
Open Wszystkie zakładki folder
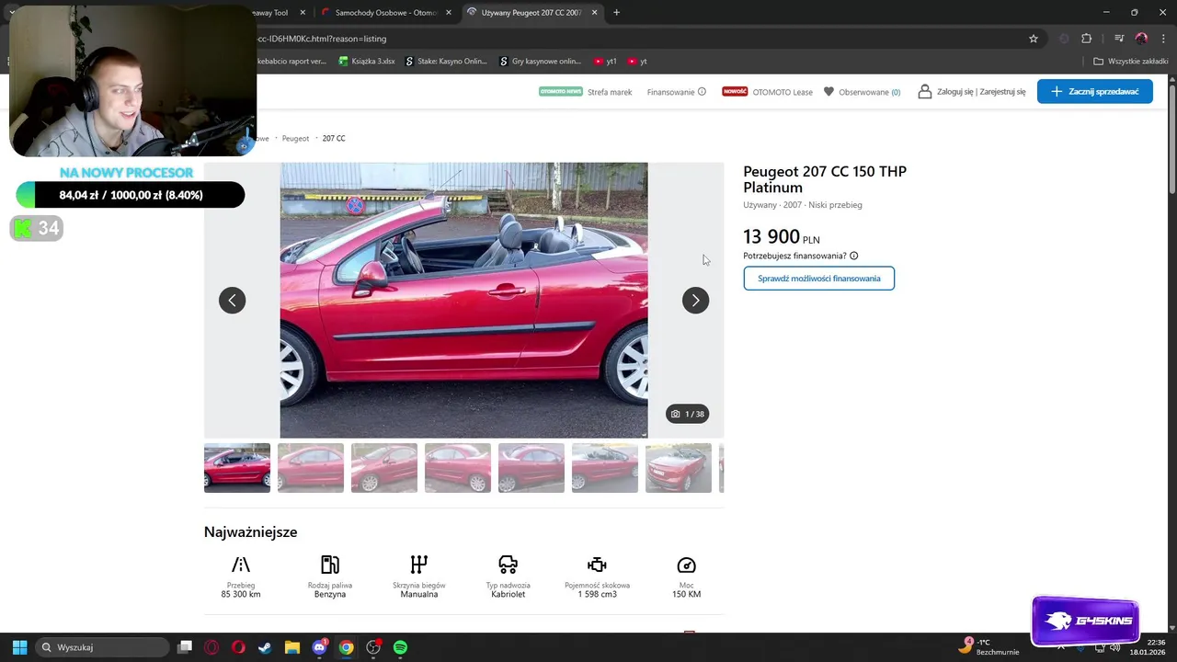point(1130,62)
